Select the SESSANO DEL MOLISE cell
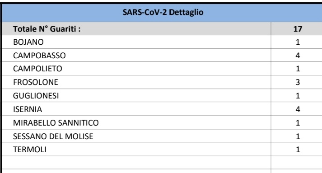Viewport: 322px width, 173px height. click(136, 136)
